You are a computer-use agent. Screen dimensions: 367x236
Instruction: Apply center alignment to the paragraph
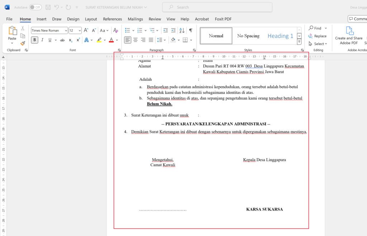[135, 40]
